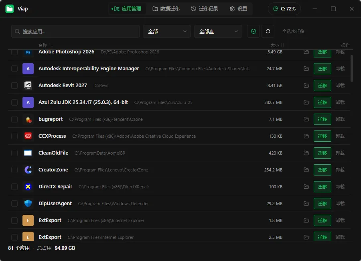361x261 pixels.
Task: Click the Autodesk Revit 2027 app icon
Action: pos(28,86)
